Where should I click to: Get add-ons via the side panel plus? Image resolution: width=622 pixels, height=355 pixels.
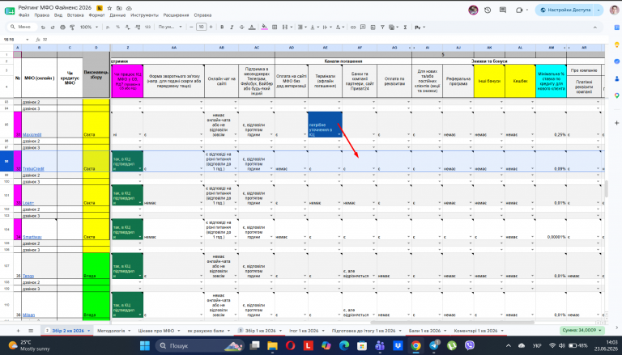[x=616, y=123]
